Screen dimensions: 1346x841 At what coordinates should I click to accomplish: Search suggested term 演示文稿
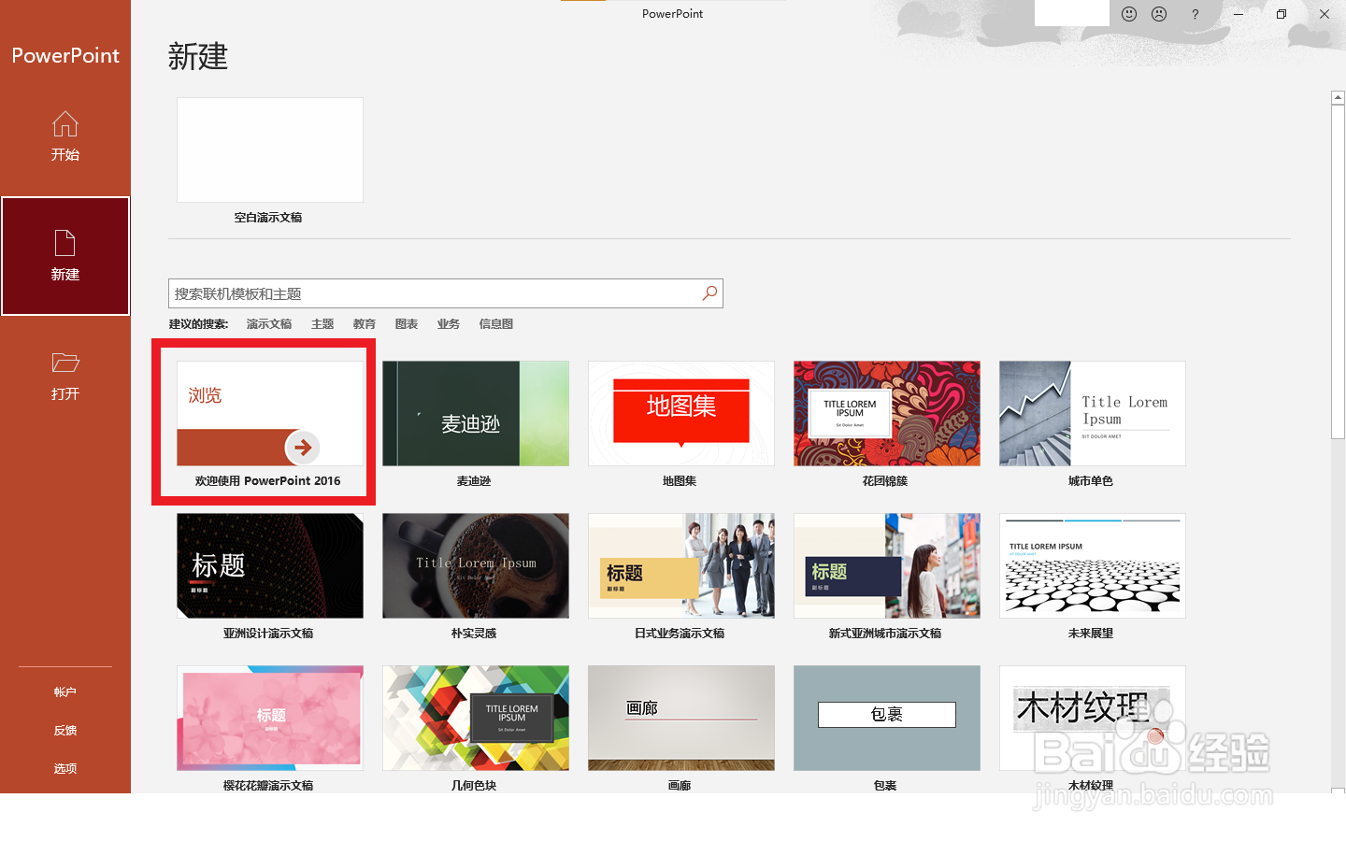(269, 324)
